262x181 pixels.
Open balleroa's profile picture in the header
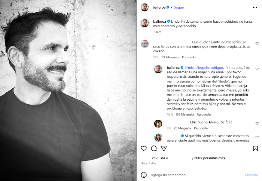[x=145, y=7]
